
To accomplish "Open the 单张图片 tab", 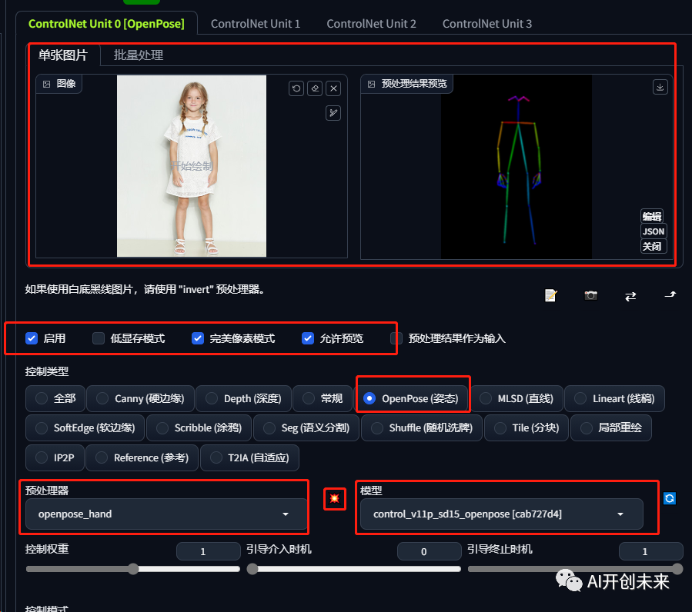I will click(63, 55).
